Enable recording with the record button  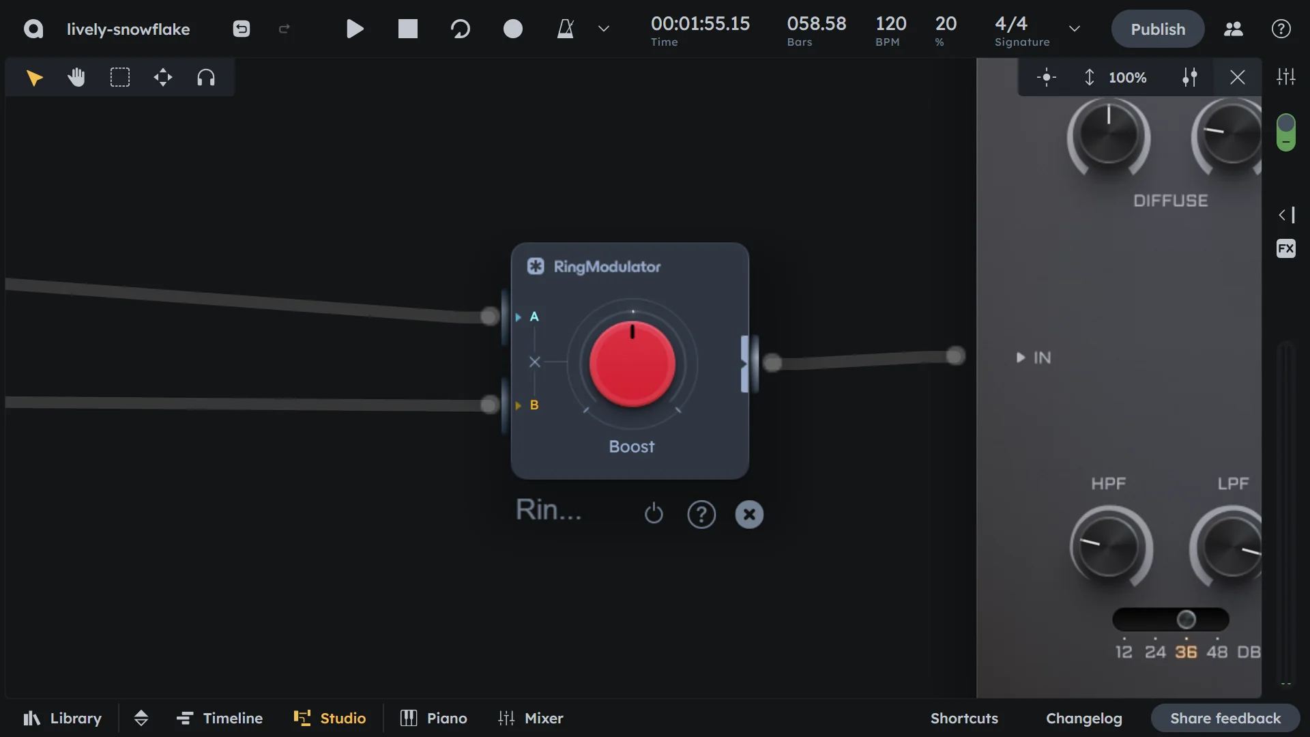pos(513,29)
